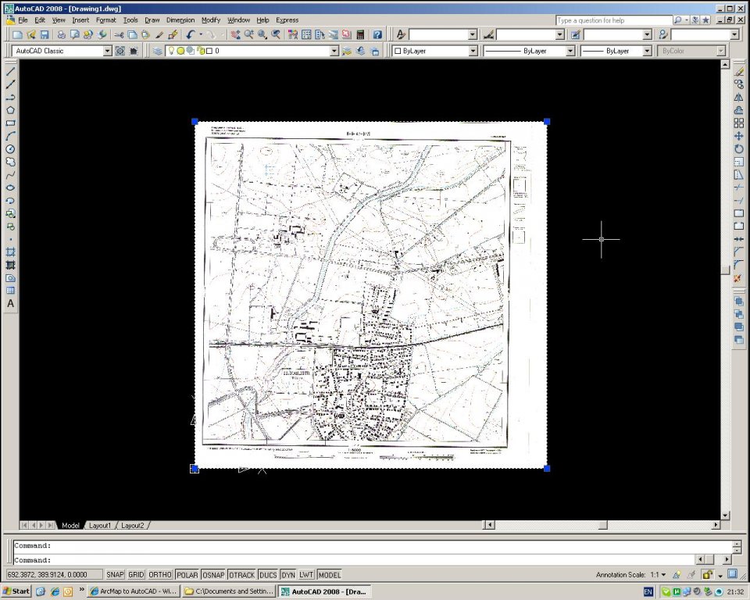This screenshot has width=750, height=600.
Task: Expand the AutoCAD Classic workspace dropdown
Action: pos(107,51)
